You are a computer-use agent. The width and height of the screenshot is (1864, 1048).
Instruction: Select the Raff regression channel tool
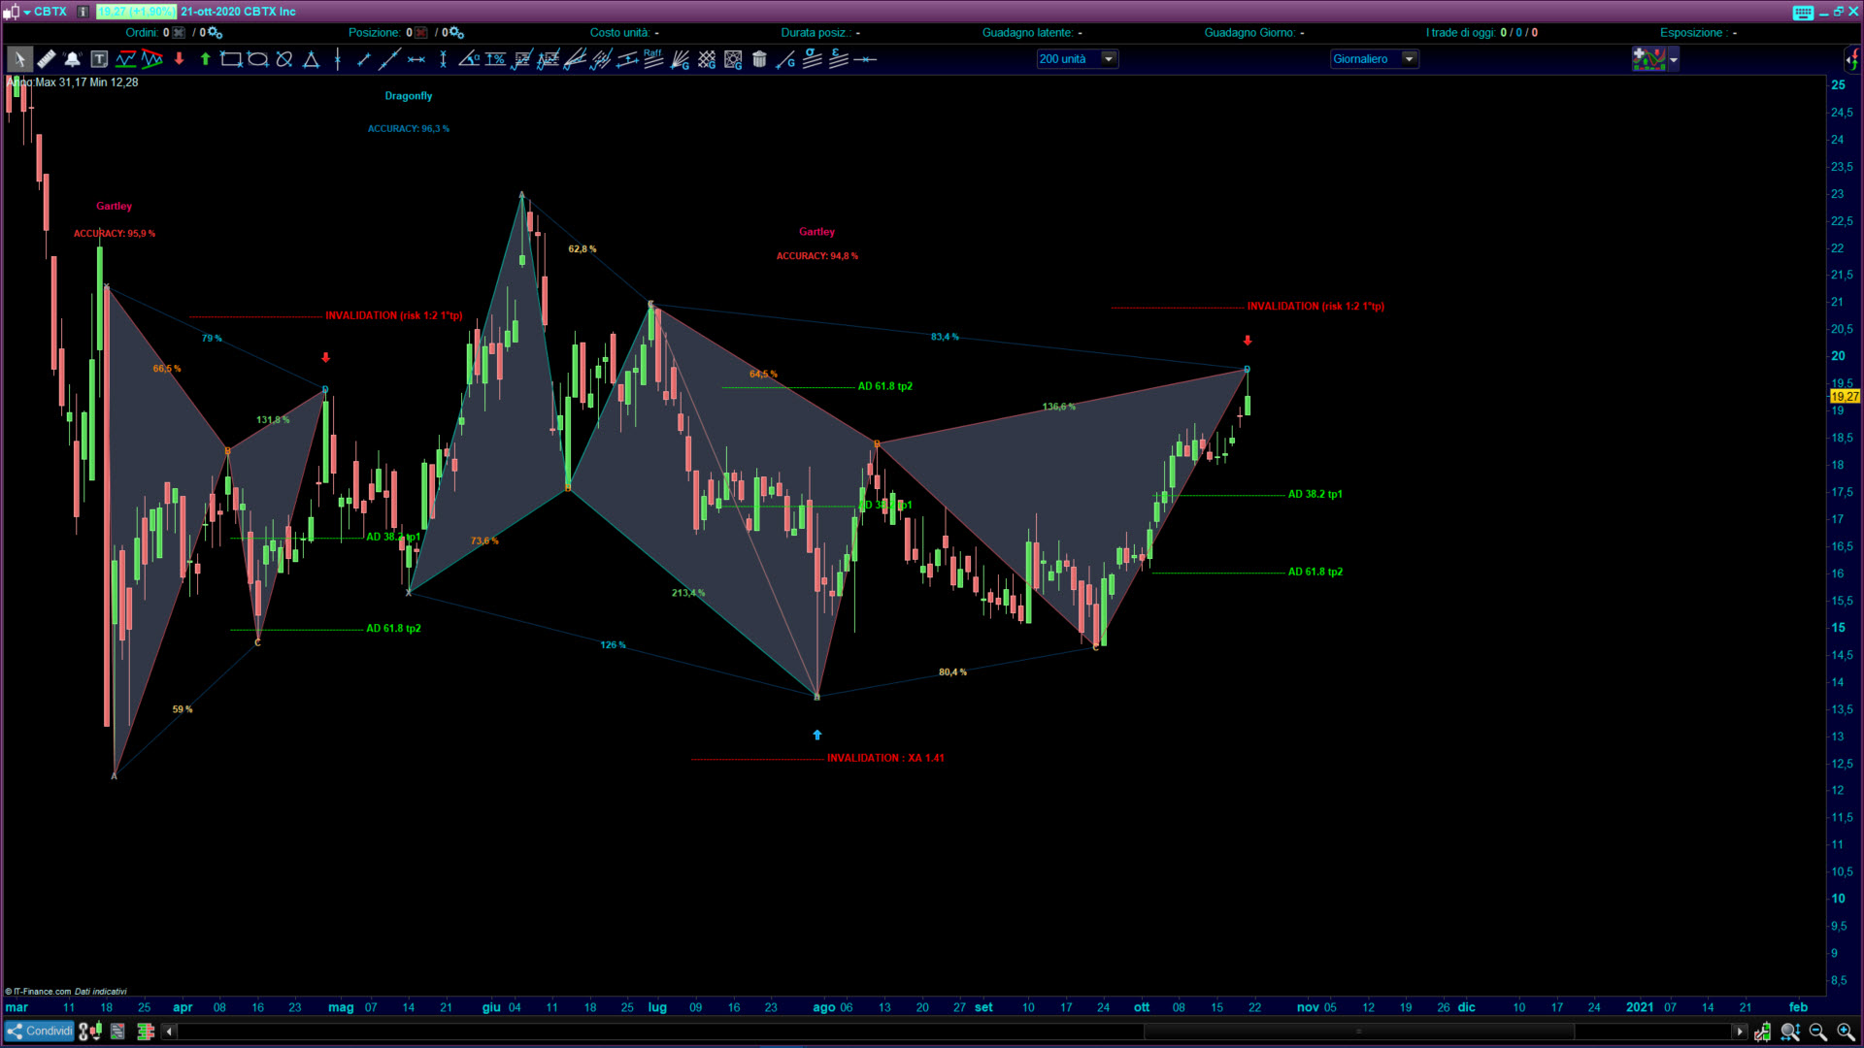(x=653, y=59)
